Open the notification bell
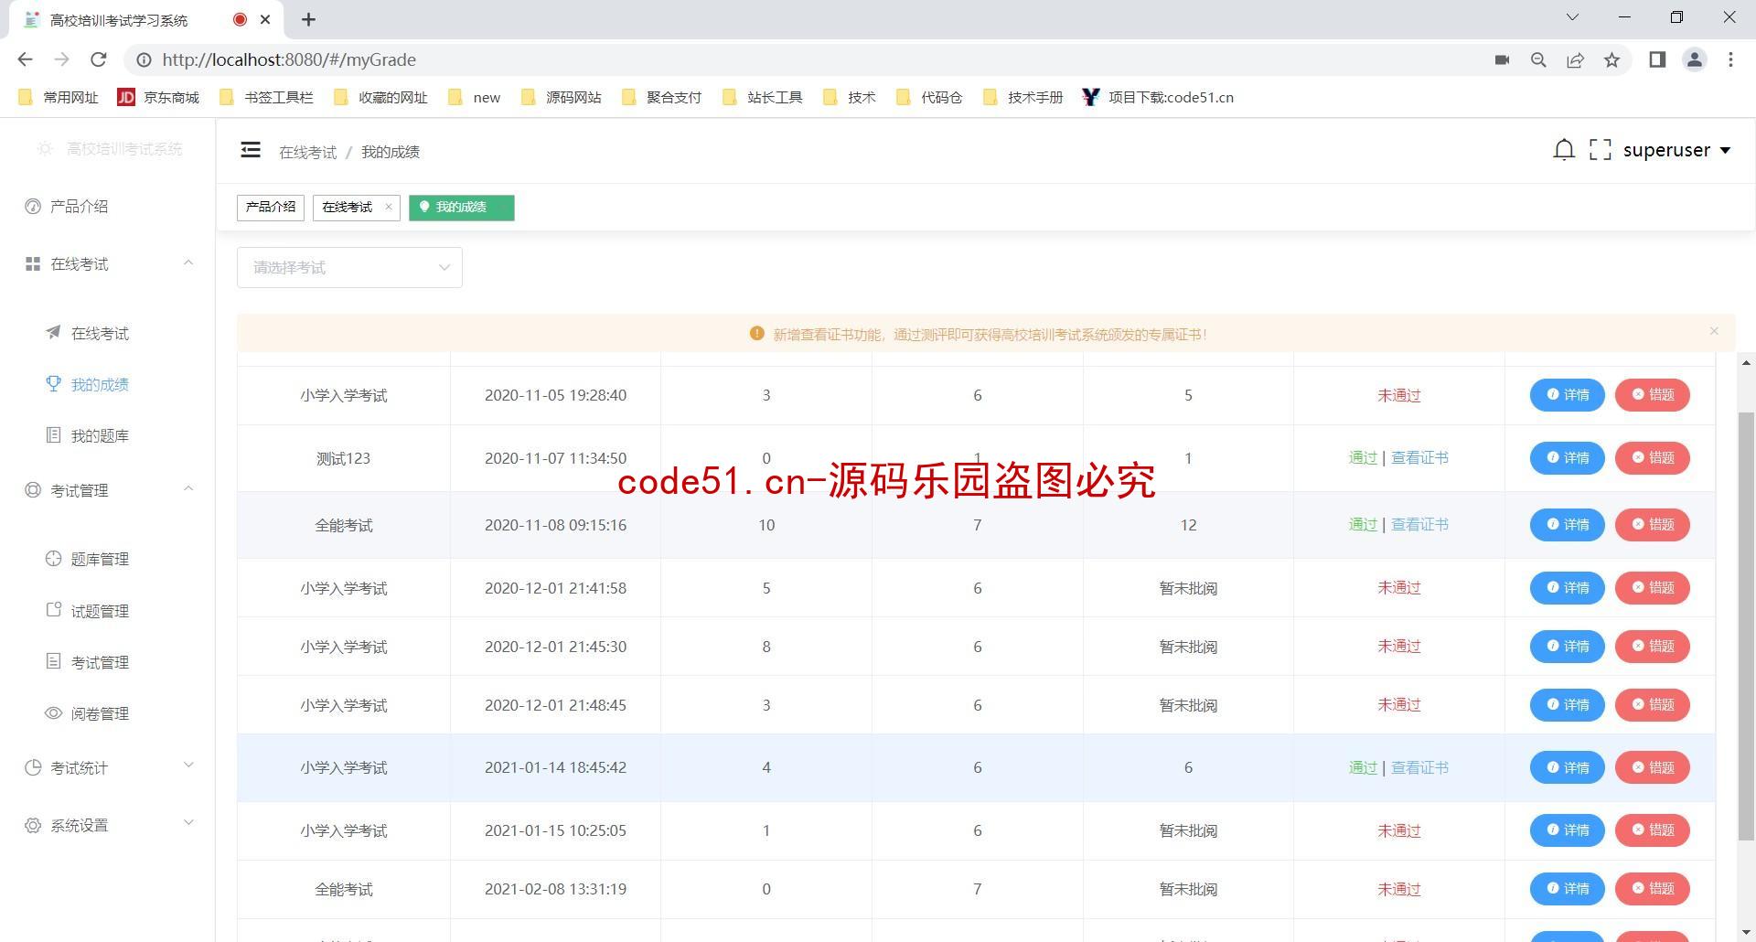The height and width of the screenshot is (942, 1756). 1564,150
